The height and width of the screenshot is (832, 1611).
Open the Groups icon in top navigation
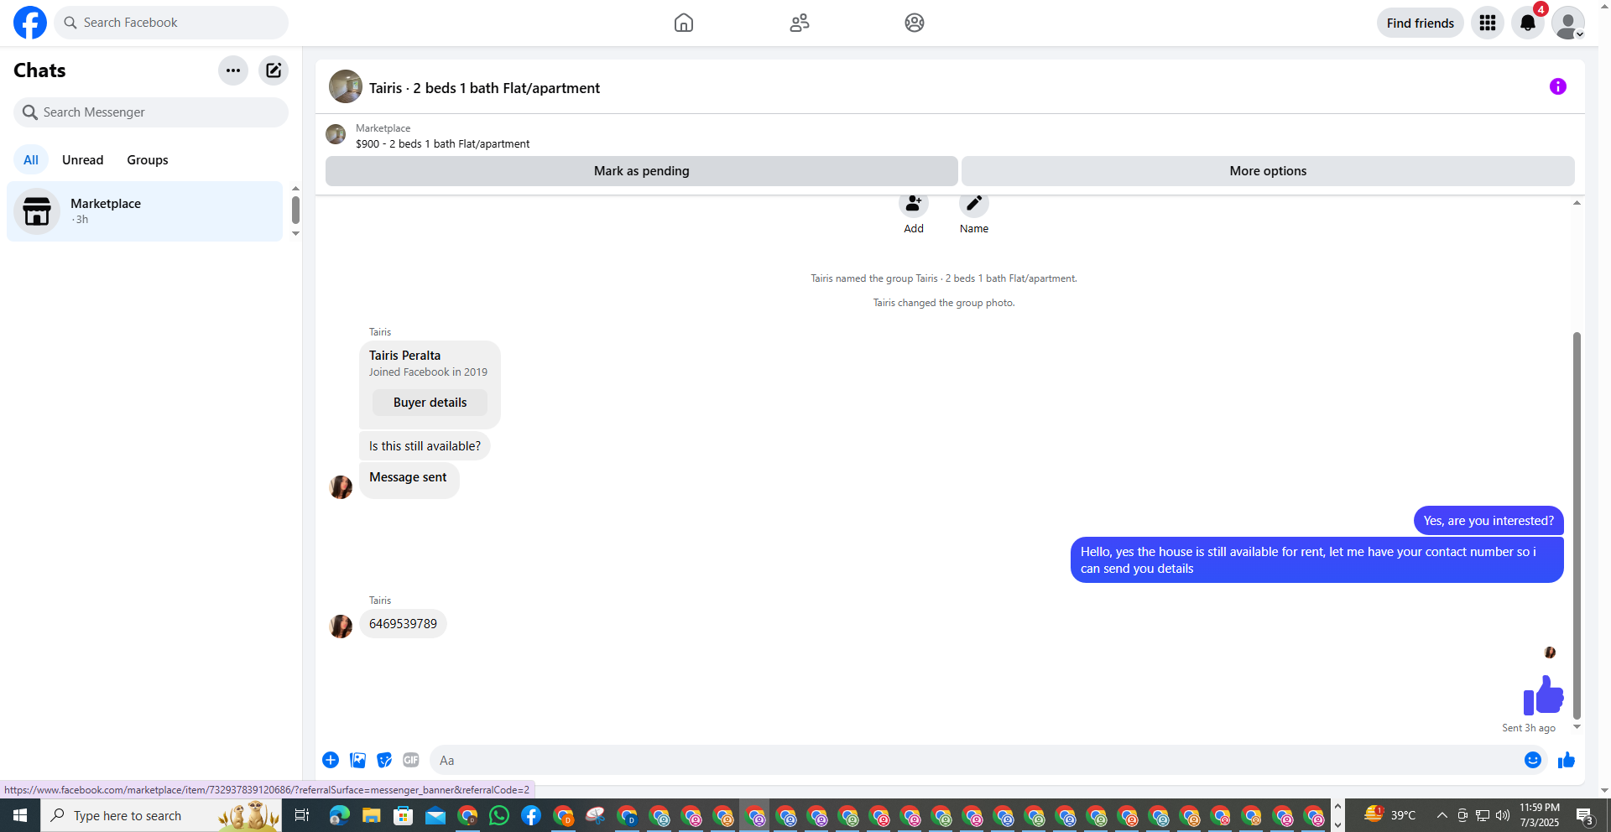[x=915, y=23]
